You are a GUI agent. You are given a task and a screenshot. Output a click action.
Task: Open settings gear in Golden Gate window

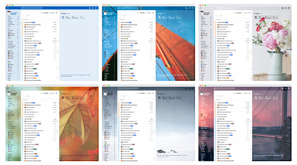point(192,8)
